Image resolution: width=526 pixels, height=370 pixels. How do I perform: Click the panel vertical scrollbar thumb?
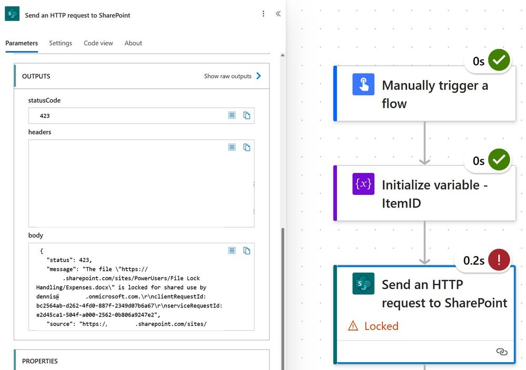point(283,299)
